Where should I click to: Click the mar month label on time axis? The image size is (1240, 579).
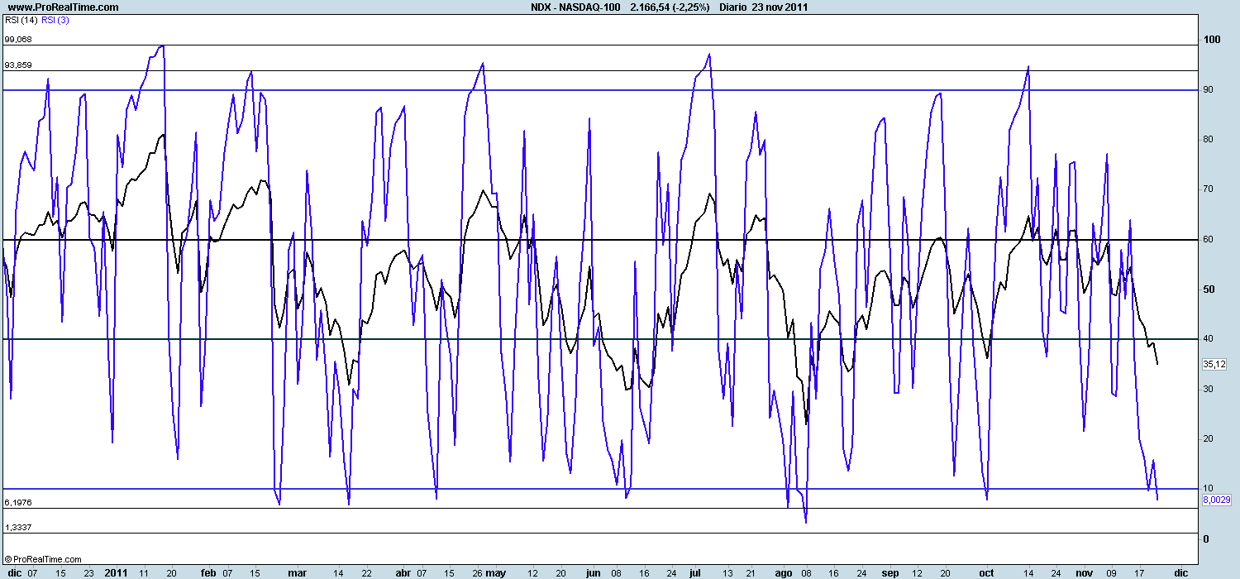(297, 572)
